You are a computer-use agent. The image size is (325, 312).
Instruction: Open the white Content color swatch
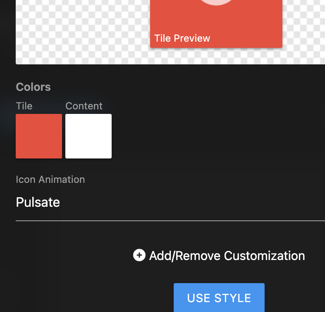point(88,136)
